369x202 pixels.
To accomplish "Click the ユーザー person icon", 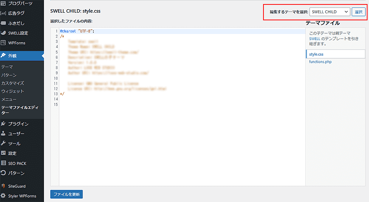I will (3, 133).
